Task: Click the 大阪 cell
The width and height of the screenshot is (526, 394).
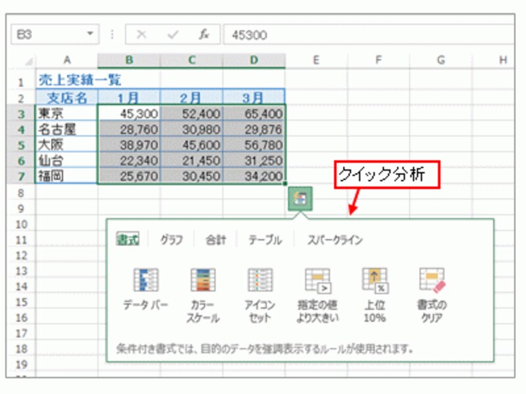Action: pos(67,144)
